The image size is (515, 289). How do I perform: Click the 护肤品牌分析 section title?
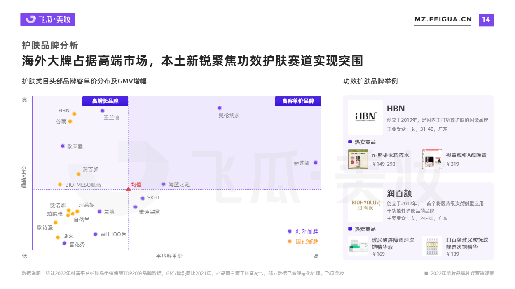50,45
